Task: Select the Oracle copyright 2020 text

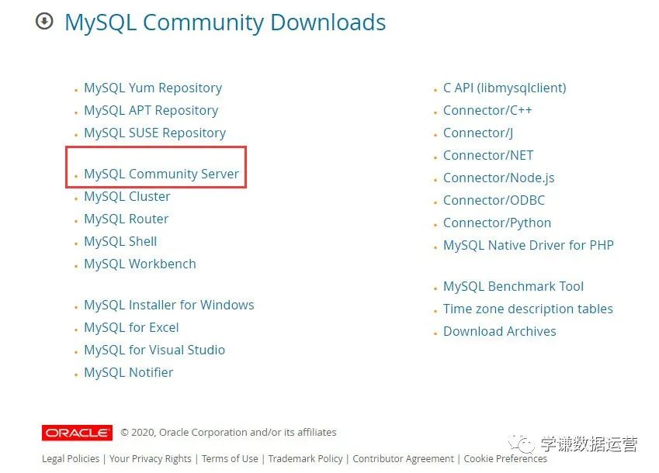Action: [x=229, y=432]
